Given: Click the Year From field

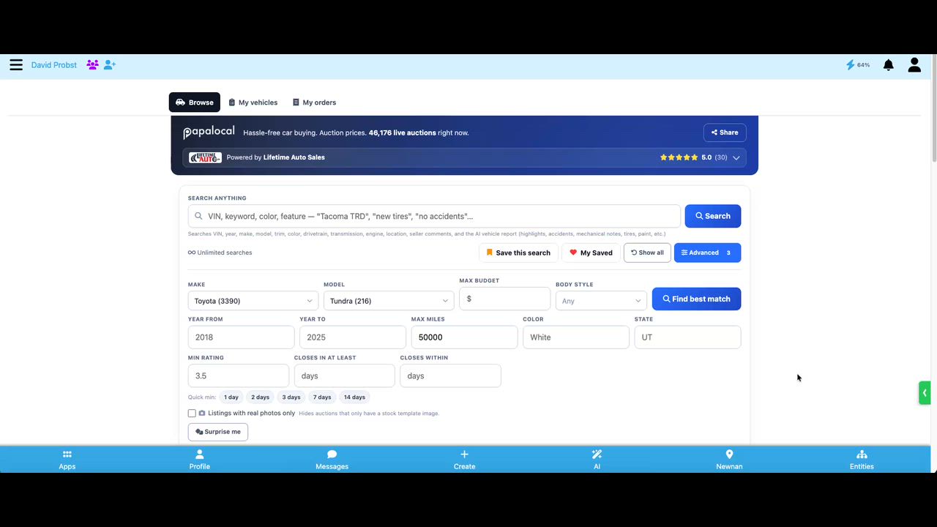Looking at the screenshot, I should (241, 337).
